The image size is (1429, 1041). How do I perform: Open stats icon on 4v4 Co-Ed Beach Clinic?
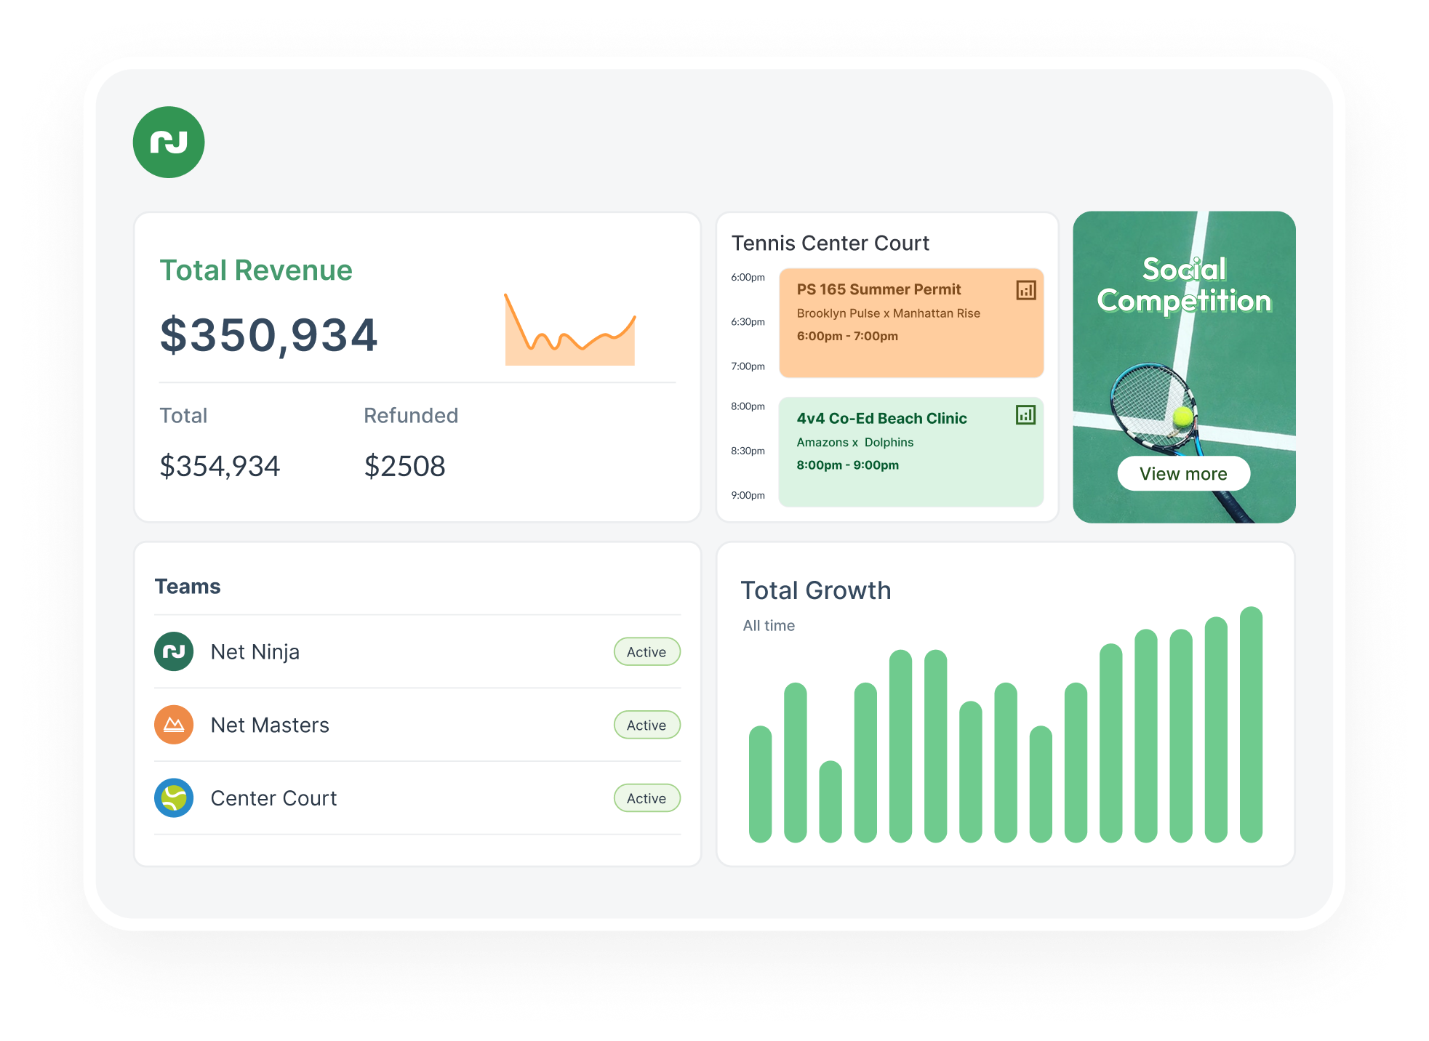[x=1025, y=415]
